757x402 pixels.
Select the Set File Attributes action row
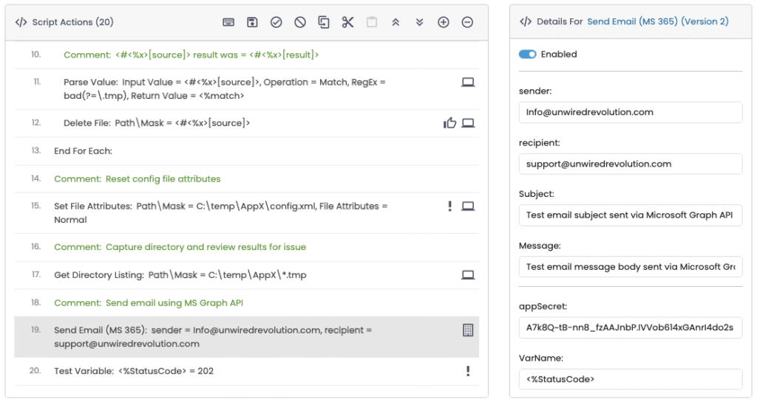[222, 212]
